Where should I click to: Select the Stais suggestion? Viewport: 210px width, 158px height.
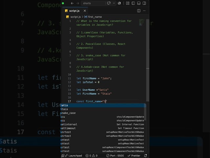(x=103, y=109)
